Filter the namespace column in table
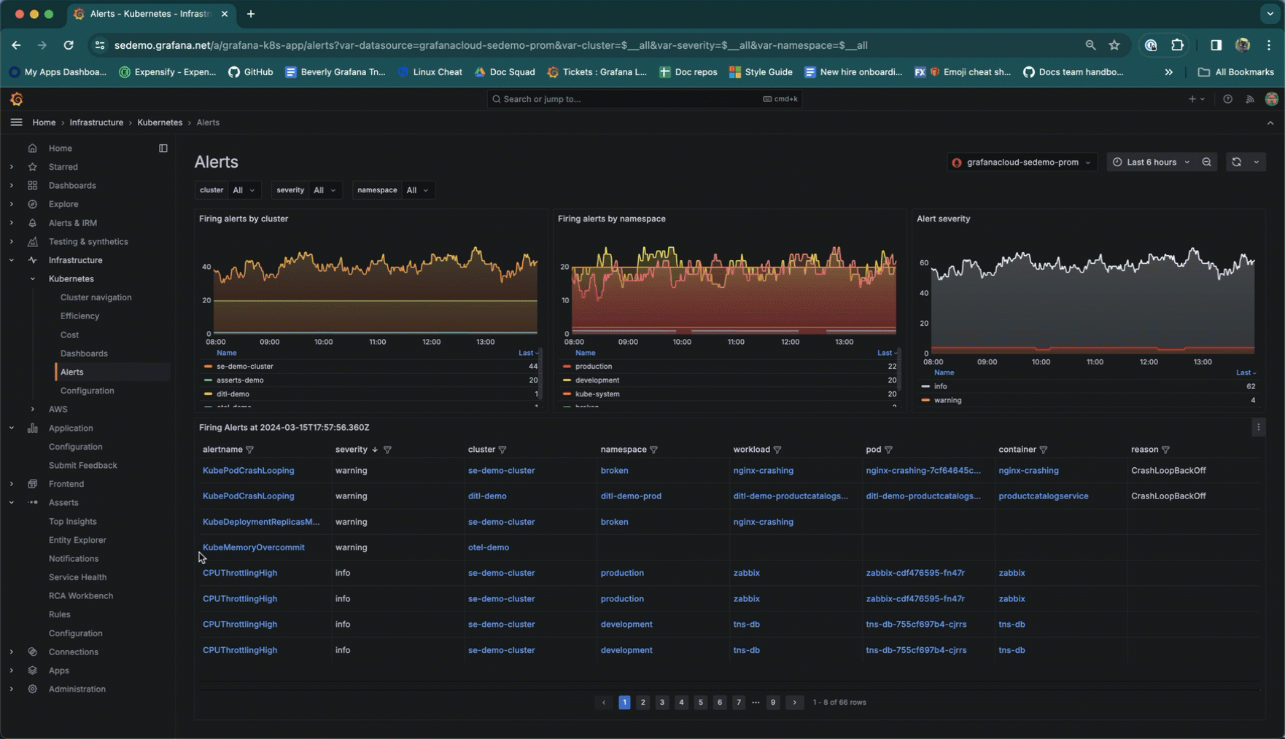1285x739 pixels. click(x=653, y=450)
